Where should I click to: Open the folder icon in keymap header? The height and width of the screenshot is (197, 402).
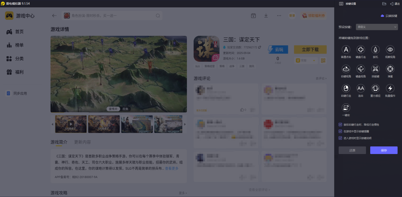pyautogui.click(x=384, y=4)
